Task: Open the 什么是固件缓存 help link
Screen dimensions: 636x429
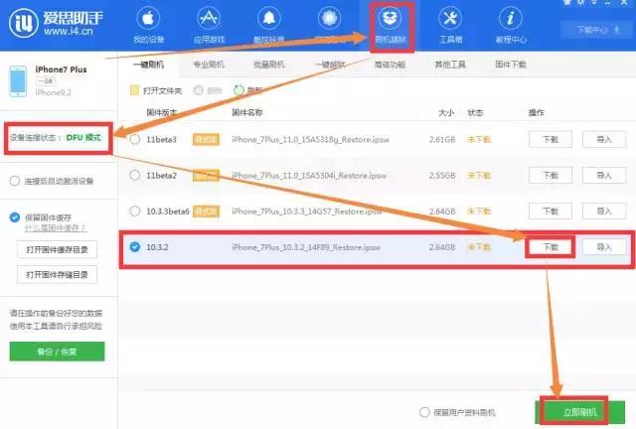Action: (x=56, y=227)
